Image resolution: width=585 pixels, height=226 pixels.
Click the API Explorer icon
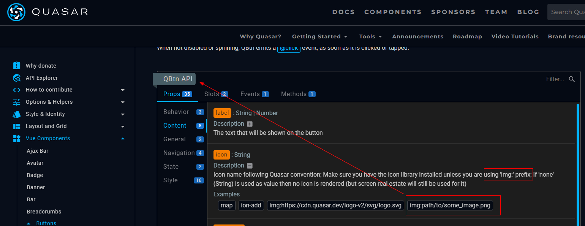coord(17,78)
